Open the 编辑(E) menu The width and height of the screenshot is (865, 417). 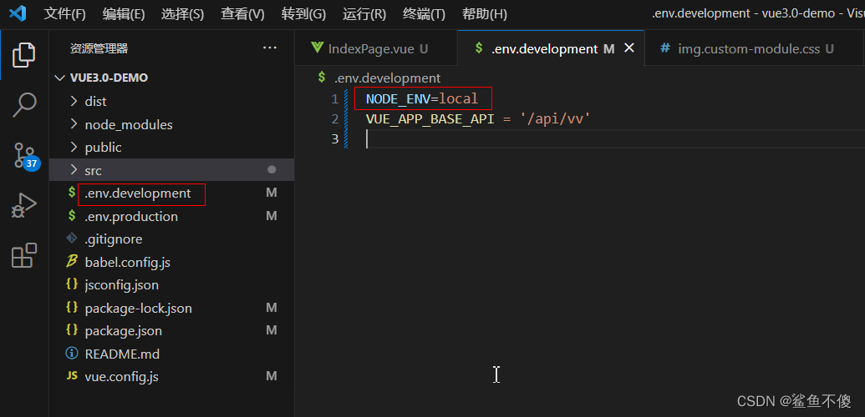pyautogui.click(x=124, y=14)
